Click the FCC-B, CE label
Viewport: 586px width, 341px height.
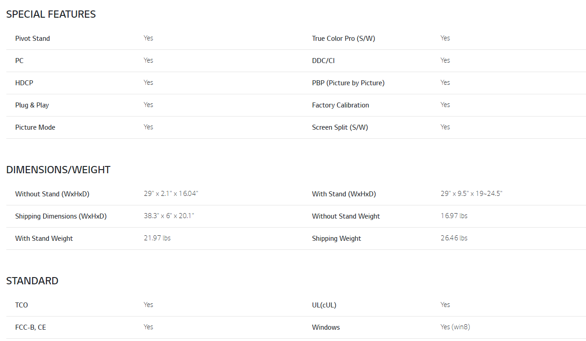click(30, 327)
